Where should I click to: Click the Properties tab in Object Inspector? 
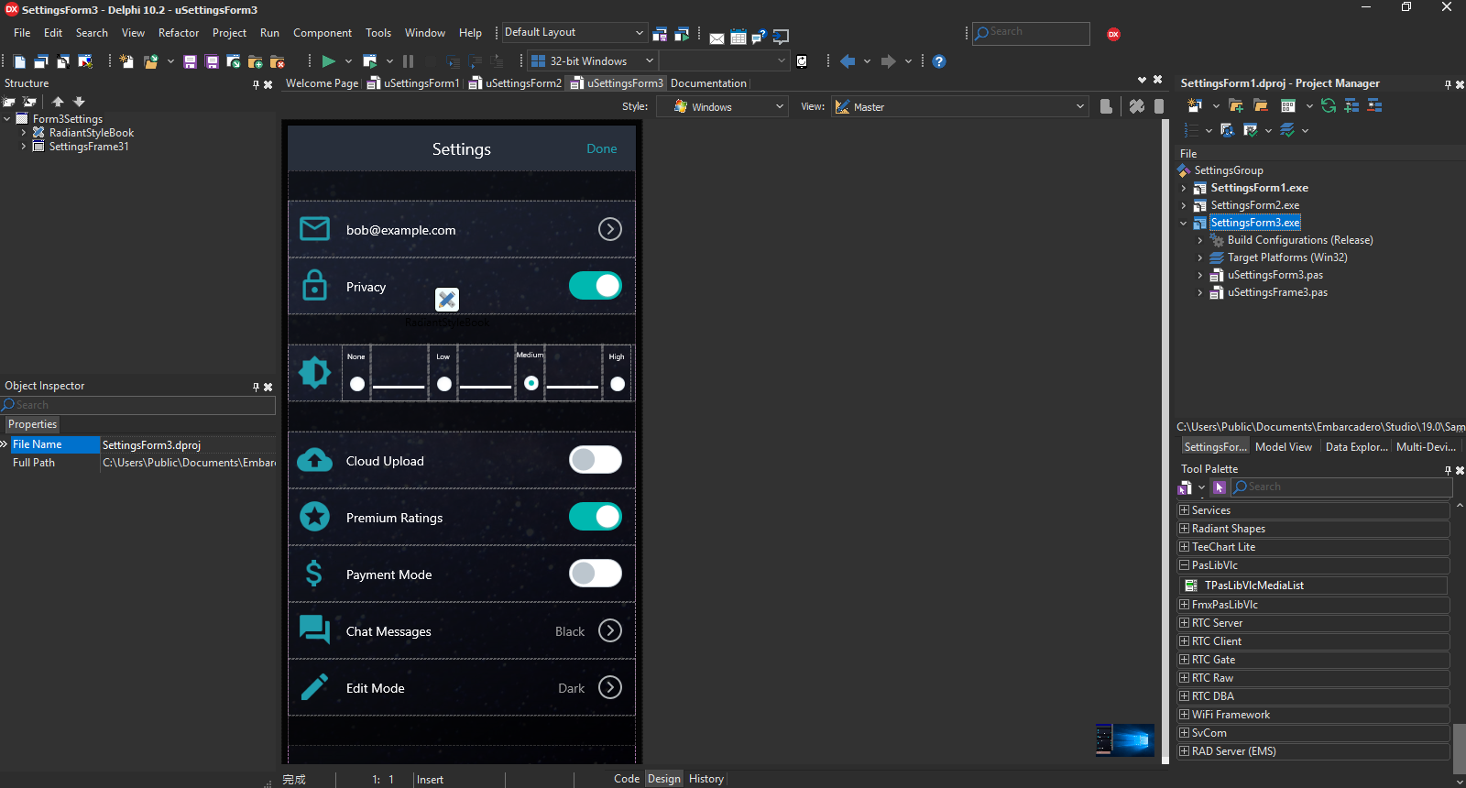pos(32,424)
